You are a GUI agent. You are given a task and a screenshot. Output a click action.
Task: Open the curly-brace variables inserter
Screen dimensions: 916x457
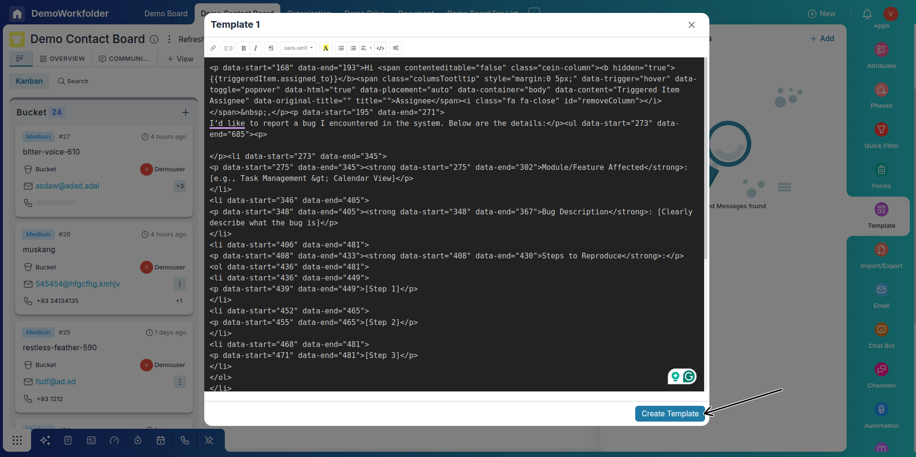(229, 48)
